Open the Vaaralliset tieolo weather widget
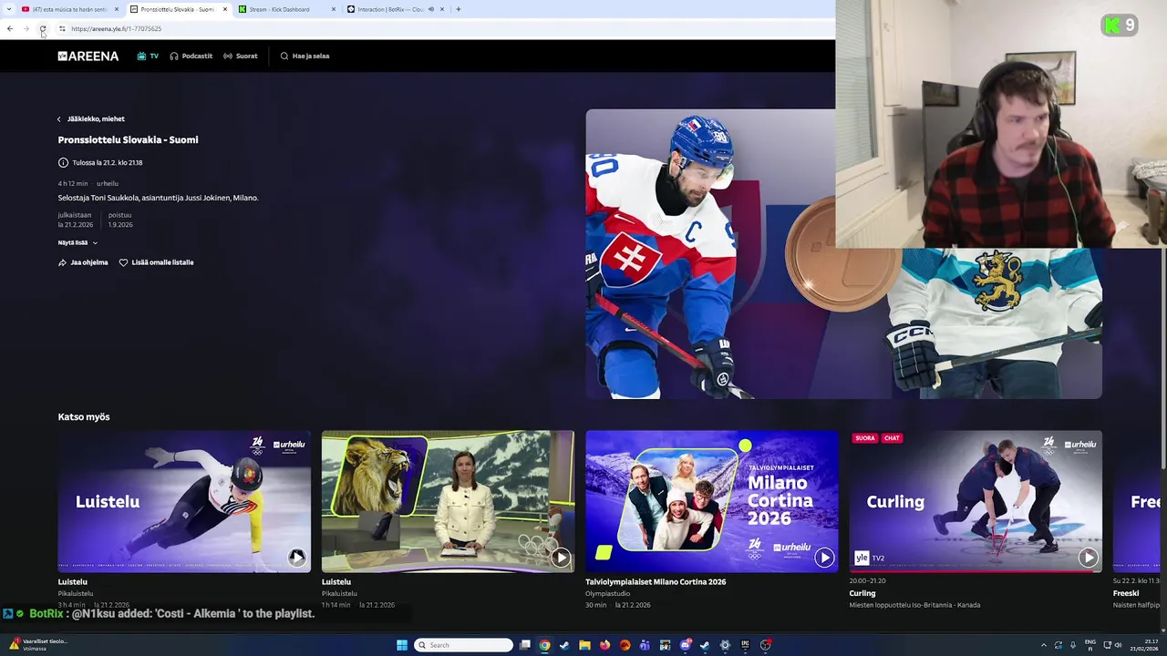The image size is (1167, 656). tap(36, 645)
